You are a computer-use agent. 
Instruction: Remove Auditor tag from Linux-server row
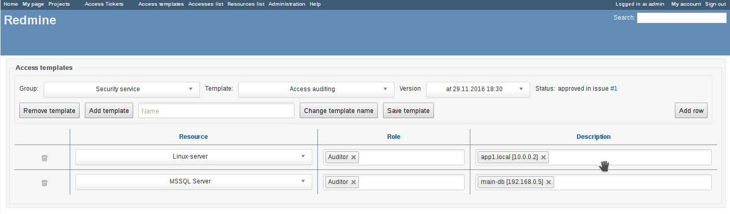[x=354, y=158]
